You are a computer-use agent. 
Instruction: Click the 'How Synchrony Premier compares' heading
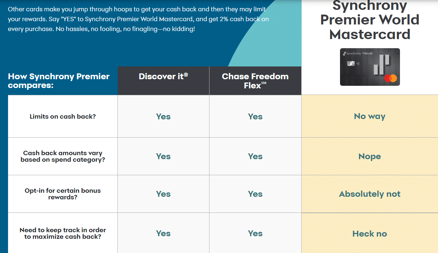pos(58,81)
